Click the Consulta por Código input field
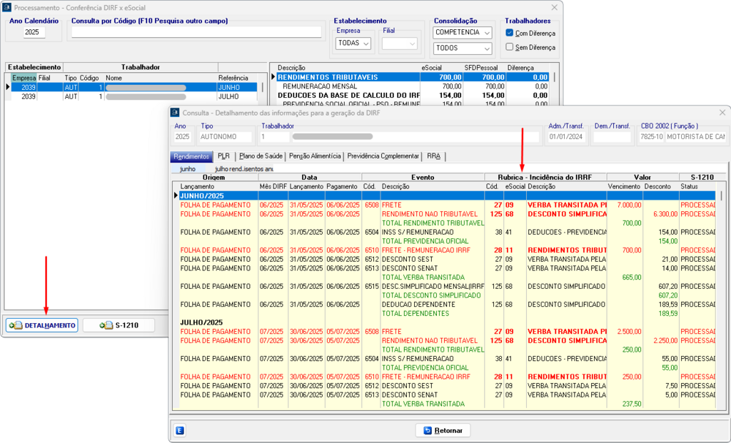This screenshot has width=731, height=443. click(x=196, y=32)
